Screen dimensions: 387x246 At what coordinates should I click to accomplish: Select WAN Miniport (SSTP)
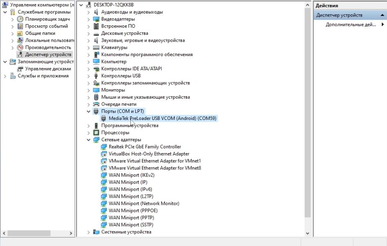pyautogui.click(x=131, y=225)
